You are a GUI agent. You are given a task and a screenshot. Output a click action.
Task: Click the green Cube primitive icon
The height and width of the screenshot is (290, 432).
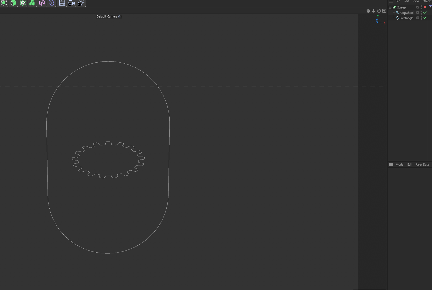[13, 3]
